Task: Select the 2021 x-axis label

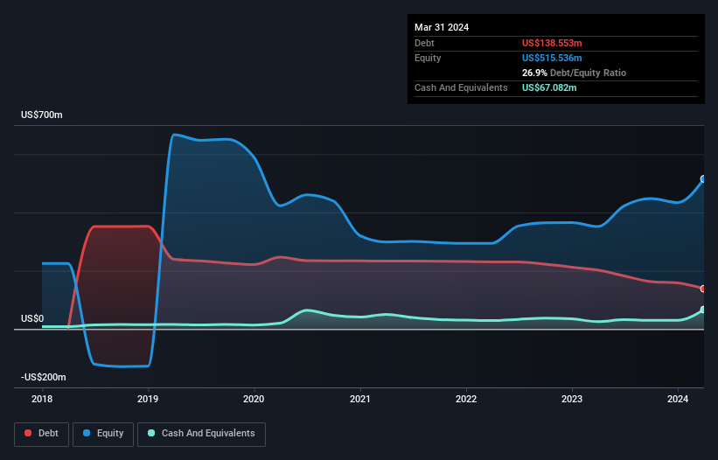Action: point(360,399)
